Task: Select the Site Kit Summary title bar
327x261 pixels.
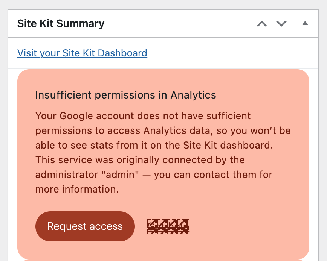Action: (61, 23)
